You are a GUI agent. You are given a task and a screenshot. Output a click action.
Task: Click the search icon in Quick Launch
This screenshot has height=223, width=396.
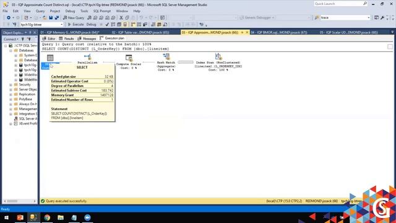coord(365,4)
